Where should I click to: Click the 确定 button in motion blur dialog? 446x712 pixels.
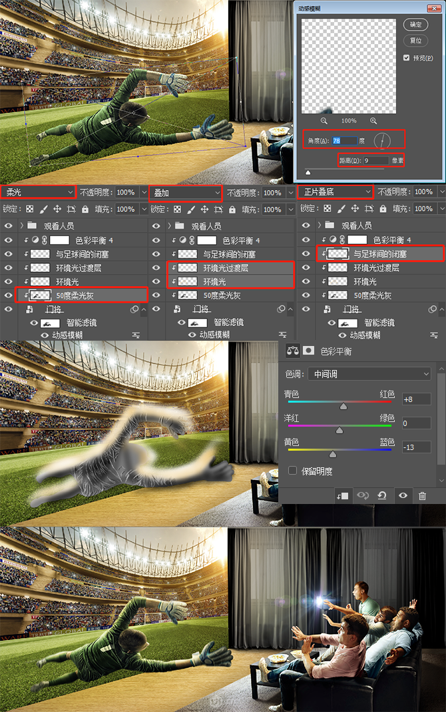coord(415,25)
